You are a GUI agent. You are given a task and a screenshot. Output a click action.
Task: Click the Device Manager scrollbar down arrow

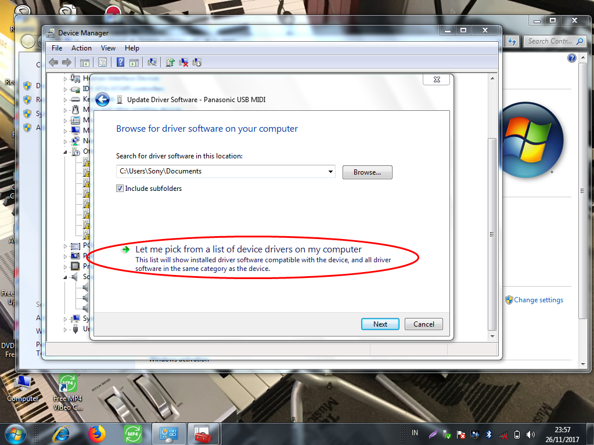[492, 336]
